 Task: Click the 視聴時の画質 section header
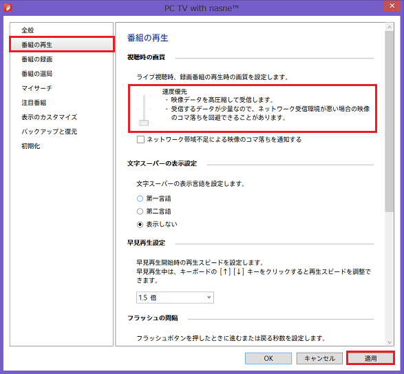(146, 57)
